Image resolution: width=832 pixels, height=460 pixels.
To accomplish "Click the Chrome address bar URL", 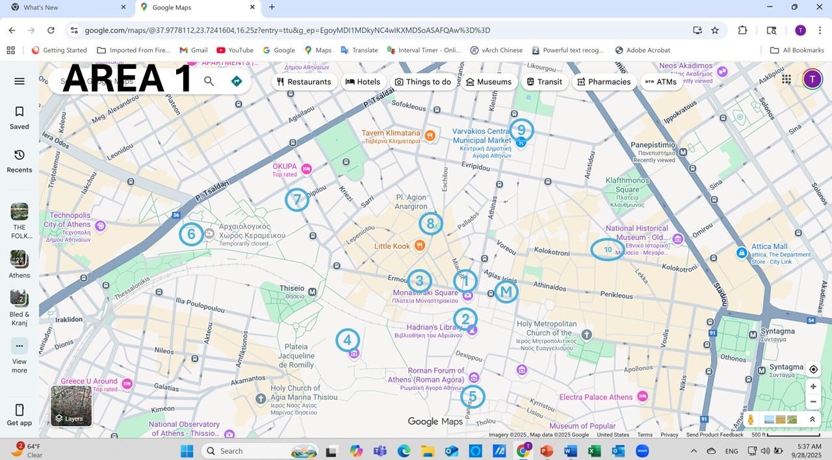I will (x=287, y=30).
